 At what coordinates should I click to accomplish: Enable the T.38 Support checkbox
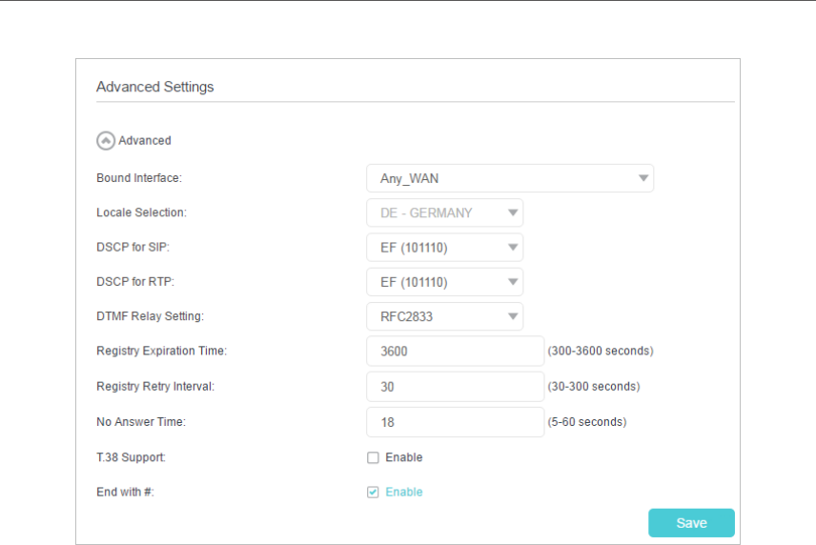tap(373, 457)
